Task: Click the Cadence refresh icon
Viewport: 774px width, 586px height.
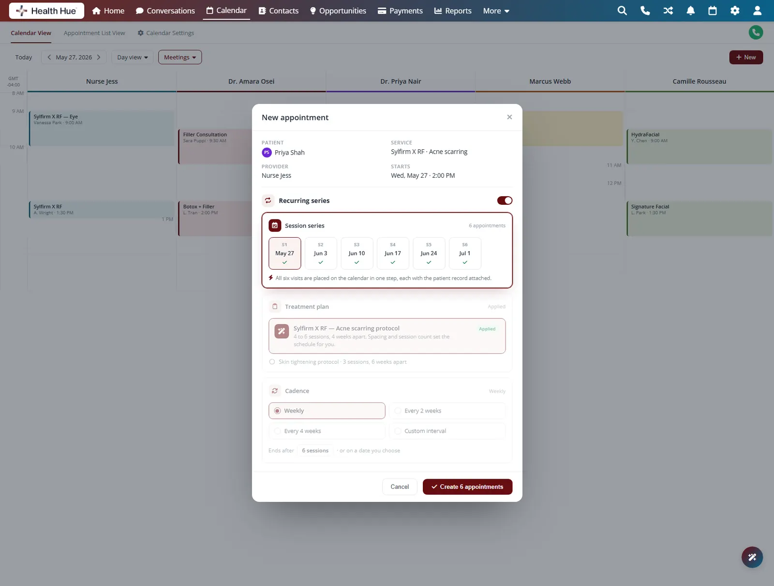Action: pyautogui.click(x=275, y=391)
